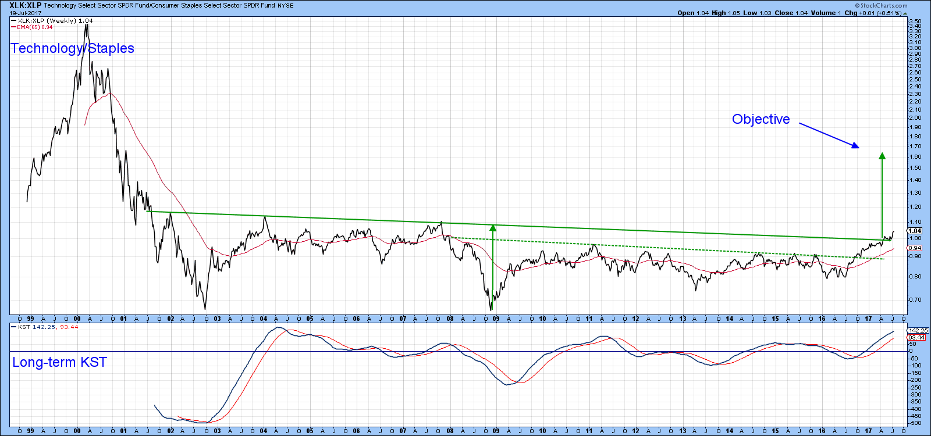Click year 09 on the price panel's time axis

tap(496, 319)
